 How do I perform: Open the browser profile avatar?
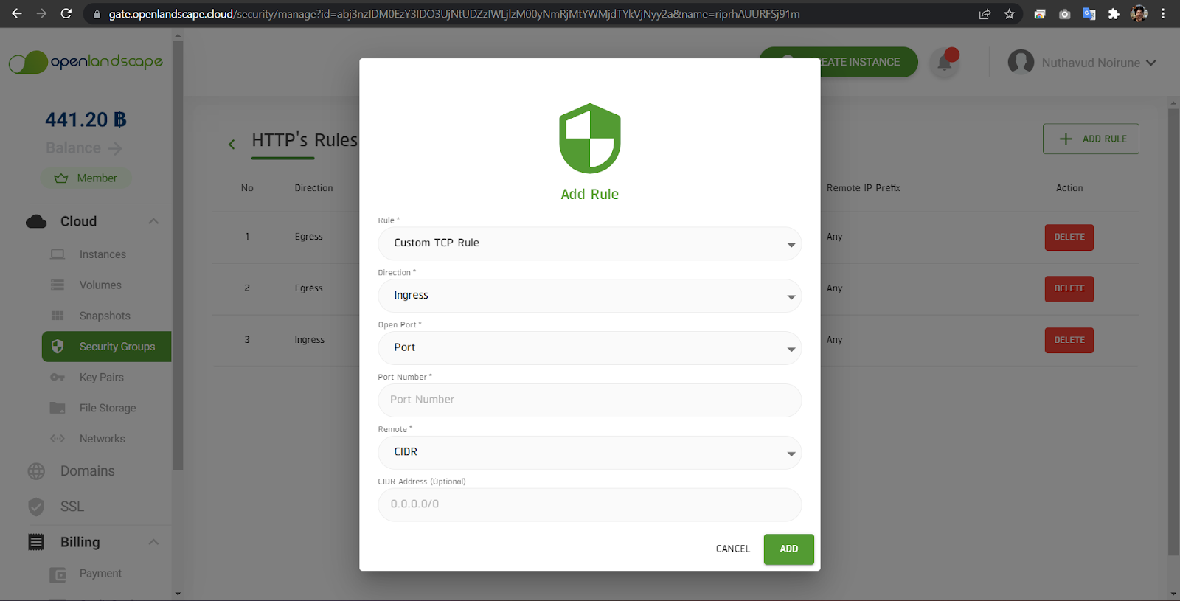tap(1139, 14)
